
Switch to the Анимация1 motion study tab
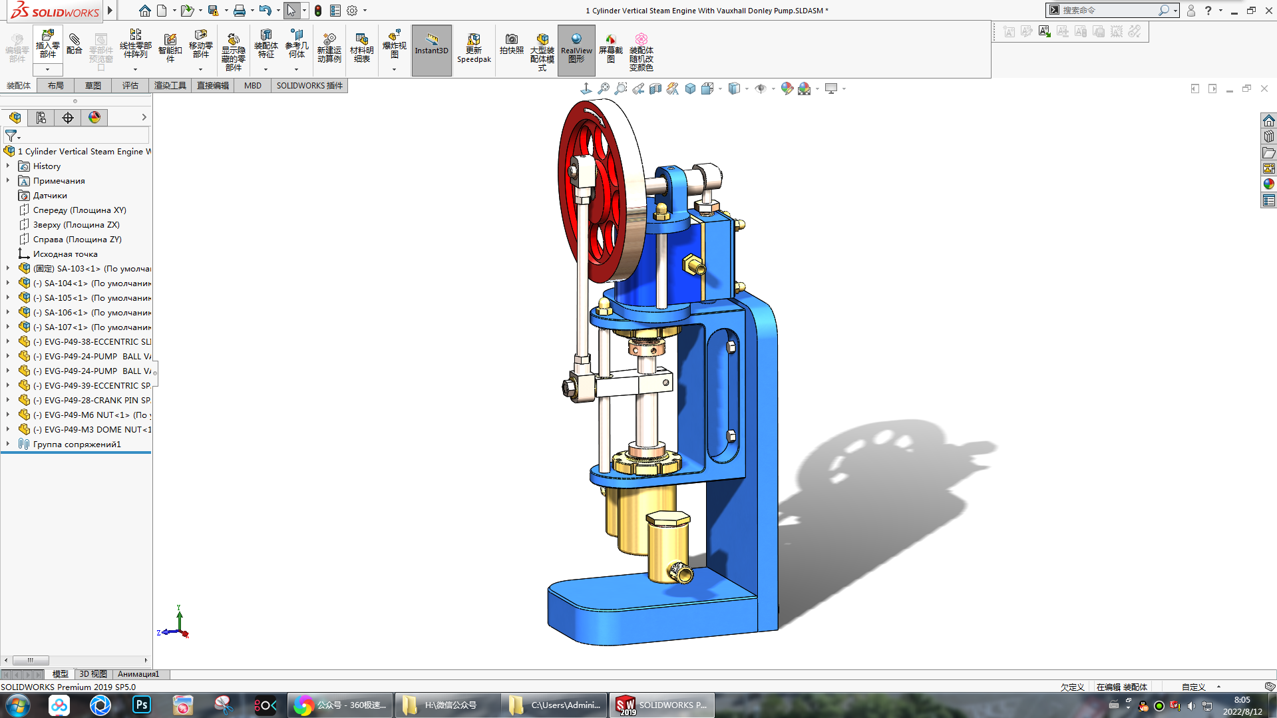click(138, 674)
